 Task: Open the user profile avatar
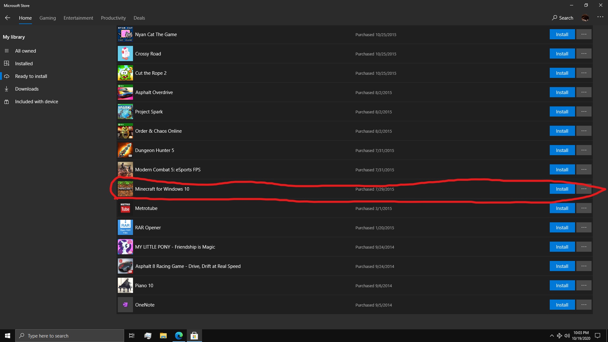click(585, 18)
